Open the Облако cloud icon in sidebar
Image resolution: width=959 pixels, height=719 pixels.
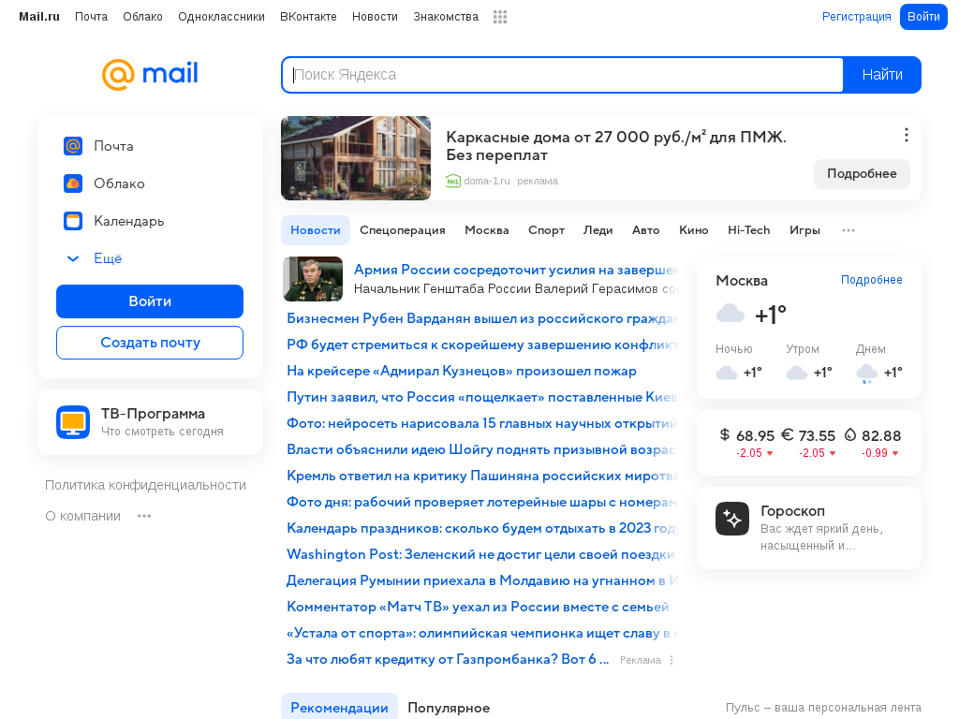(x=73, y=183)
